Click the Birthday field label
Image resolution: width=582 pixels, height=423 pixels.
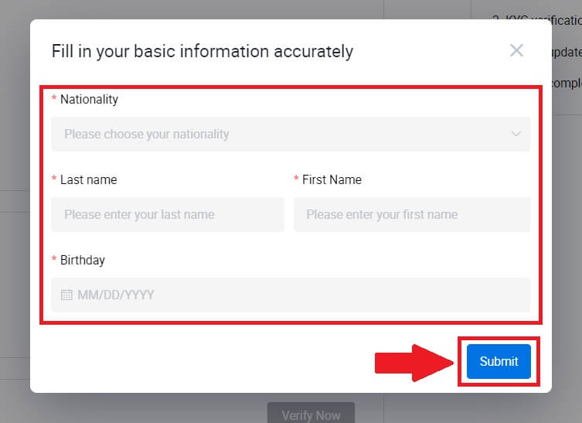coord(83,261)
